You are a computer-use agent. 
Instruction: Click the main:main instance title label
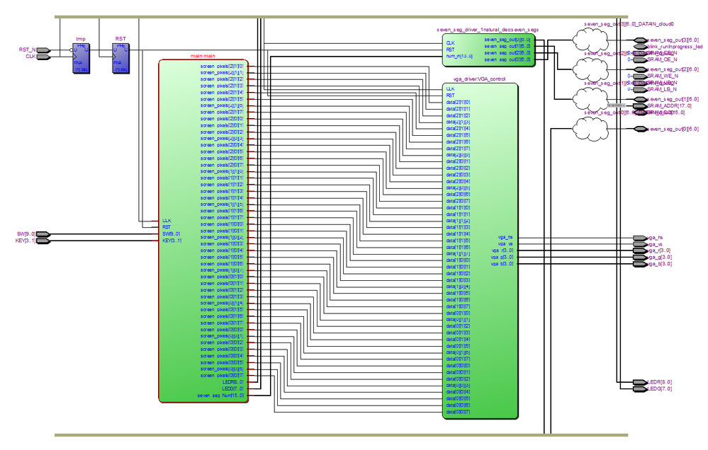tap(203, 56)
